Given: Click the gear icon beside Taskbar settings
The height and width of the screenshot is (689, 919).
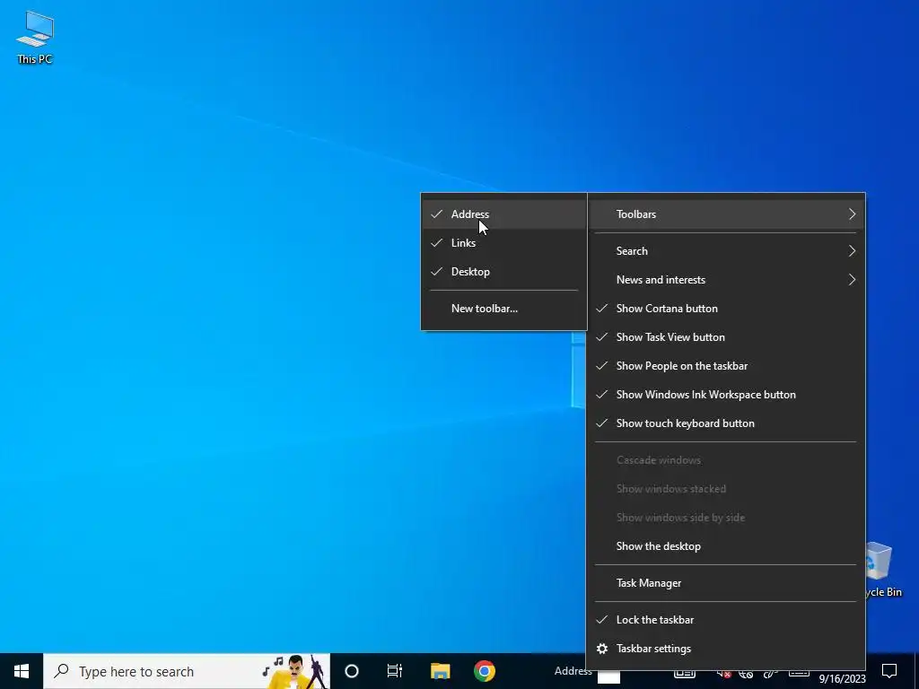Looking at the screenshot, I should point(602,649).
